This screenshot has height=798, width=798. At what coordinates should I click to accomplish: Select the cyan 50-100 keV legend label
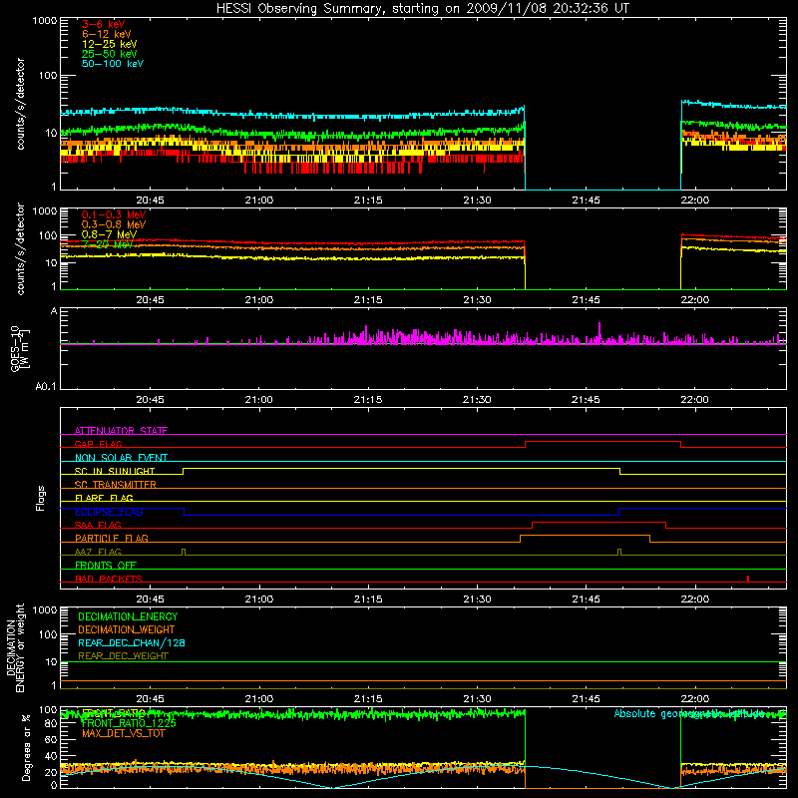point(113,64)
